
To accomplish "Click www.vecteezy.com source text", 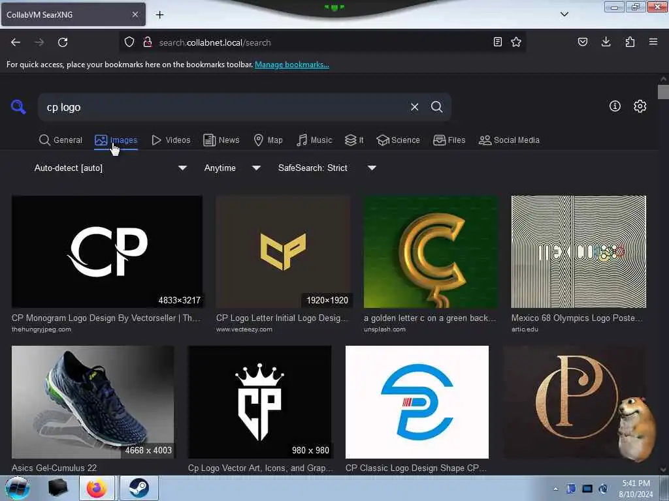I will click(244, 329).
